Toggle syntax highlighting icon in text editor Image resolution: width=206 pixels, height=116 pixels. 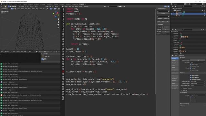(169, 6)
